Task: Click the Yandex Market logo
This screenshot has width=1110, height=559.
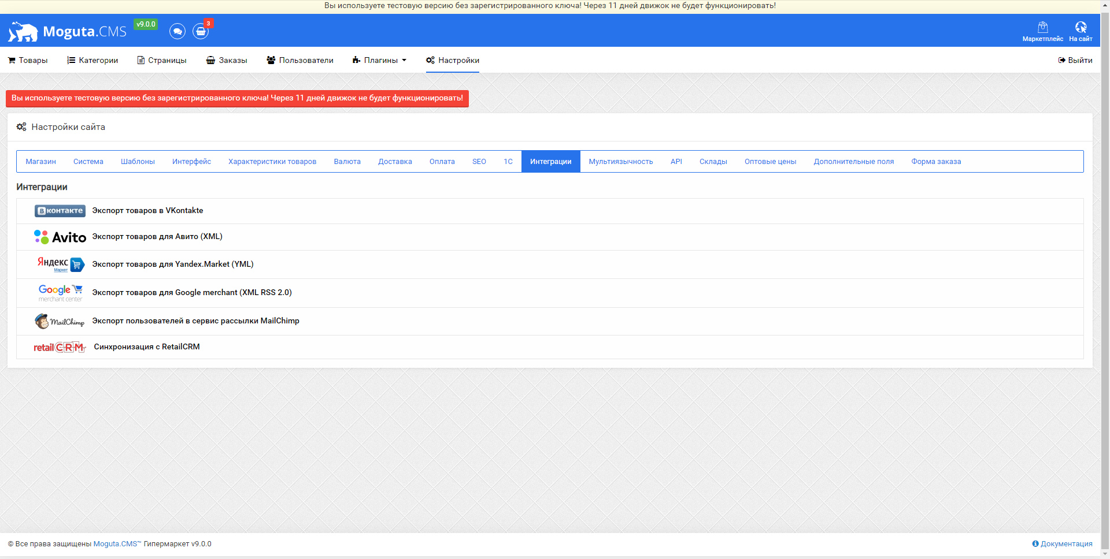Action: tap(61, 264)
